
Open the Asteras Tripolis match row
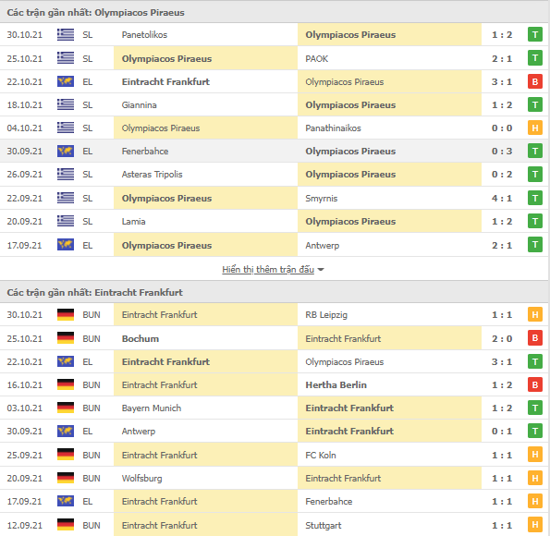275,175
